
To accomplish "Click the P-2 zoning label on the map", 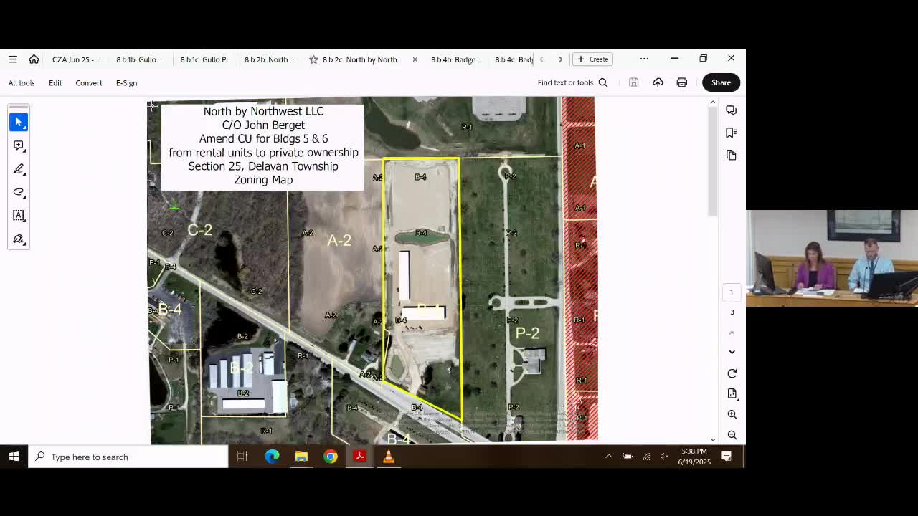I will 527,333.
